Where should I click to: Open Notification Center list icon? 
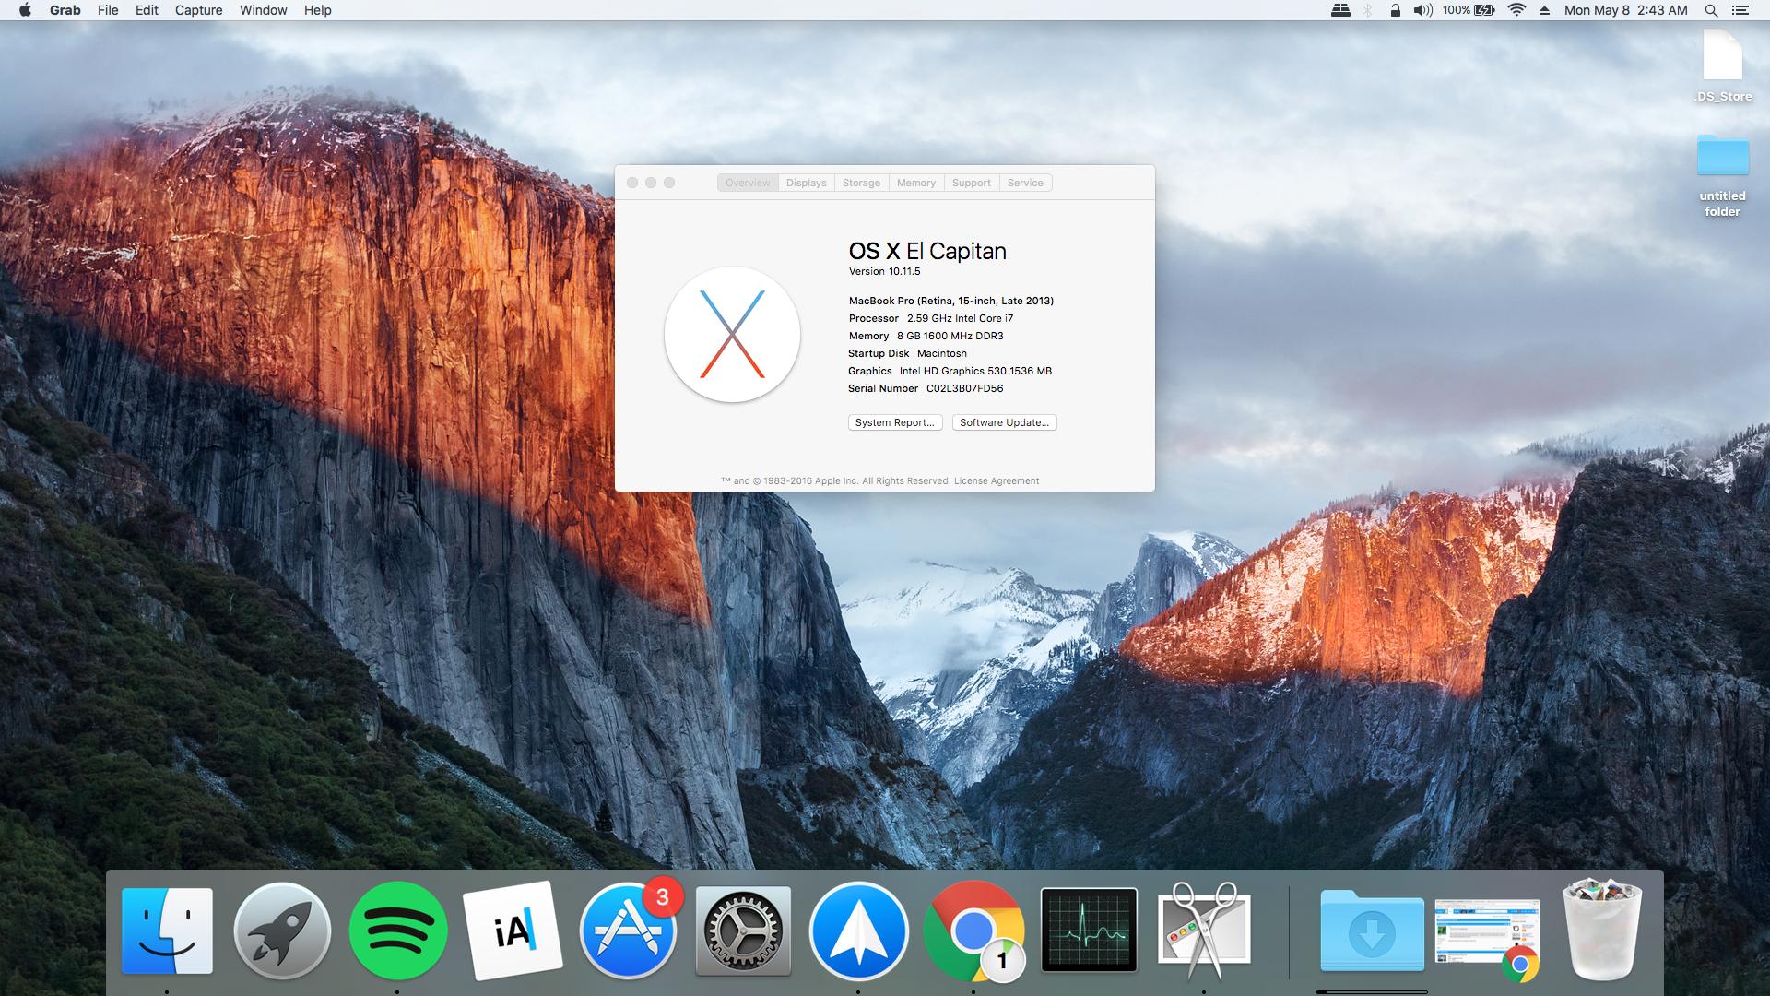pos(1740,10)
